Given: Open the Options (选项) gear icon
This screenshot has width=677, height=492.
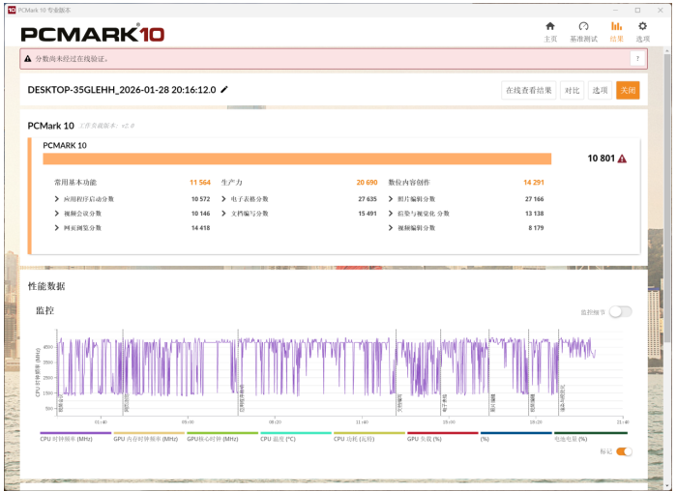Looking at the screenshot, I should pos(642,31).
